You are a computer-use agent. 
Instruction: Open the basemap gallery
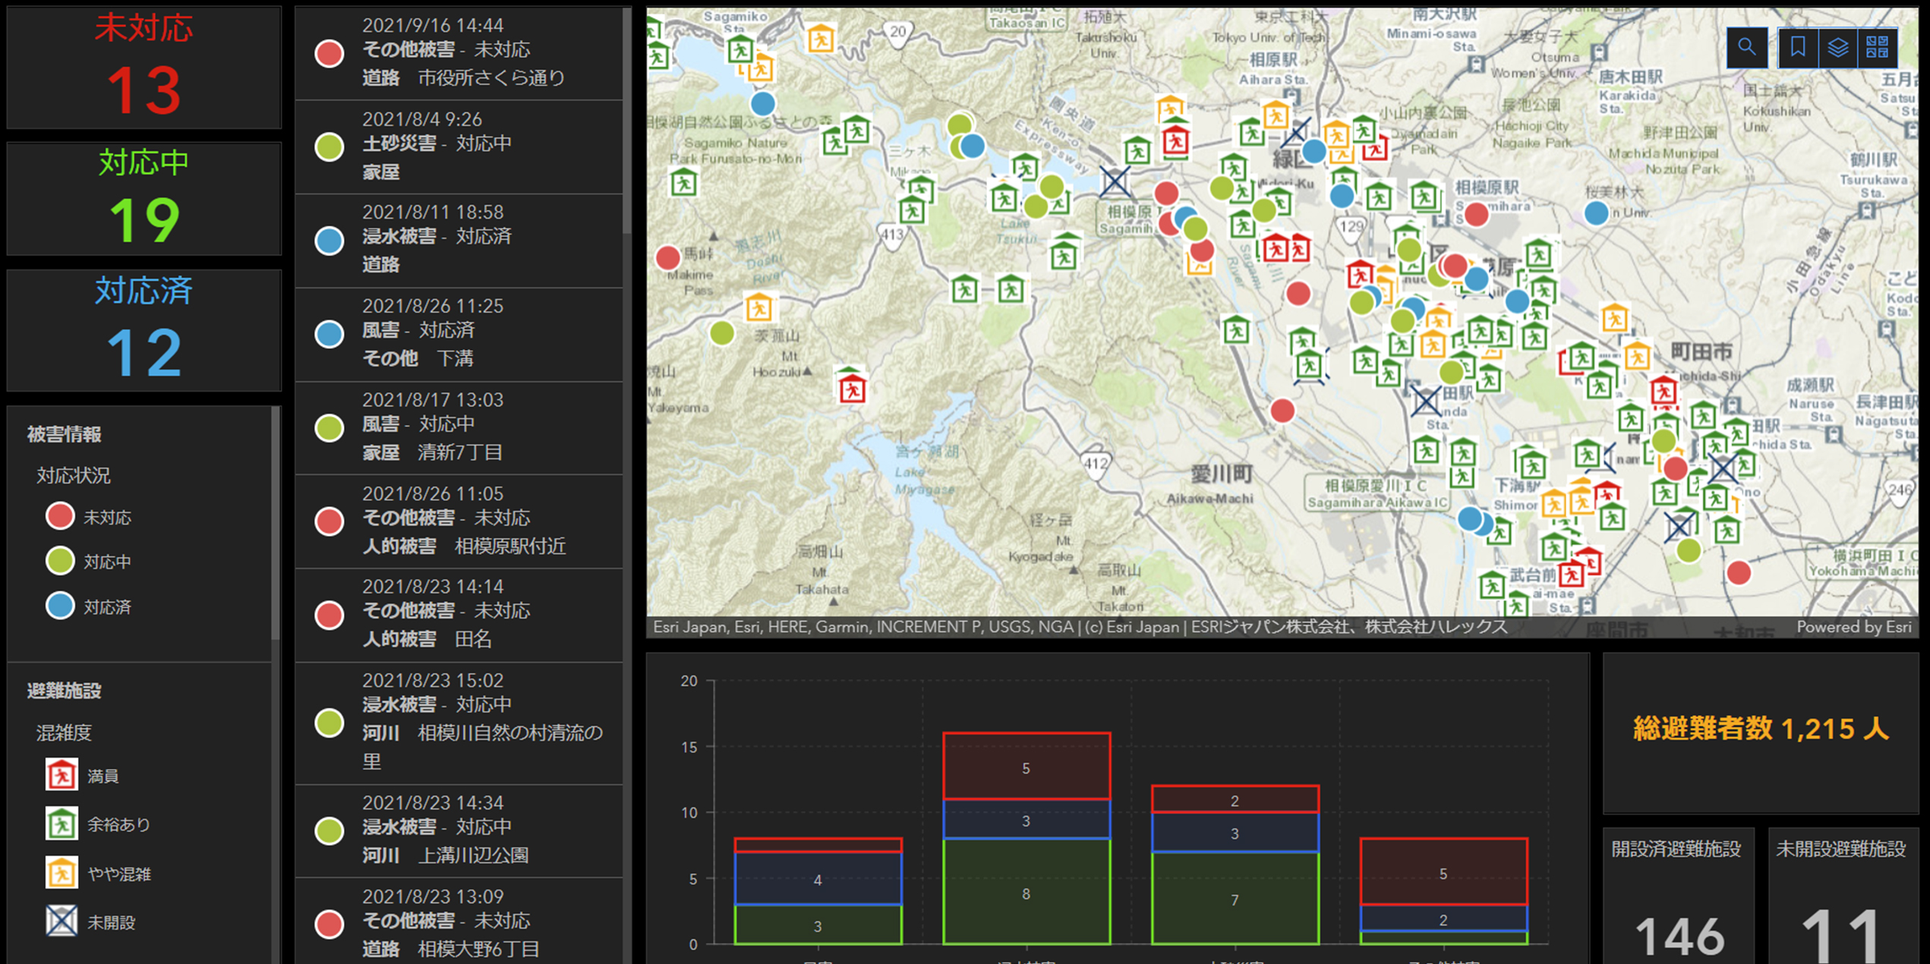pyautogui.click(x=1877, y=47)
